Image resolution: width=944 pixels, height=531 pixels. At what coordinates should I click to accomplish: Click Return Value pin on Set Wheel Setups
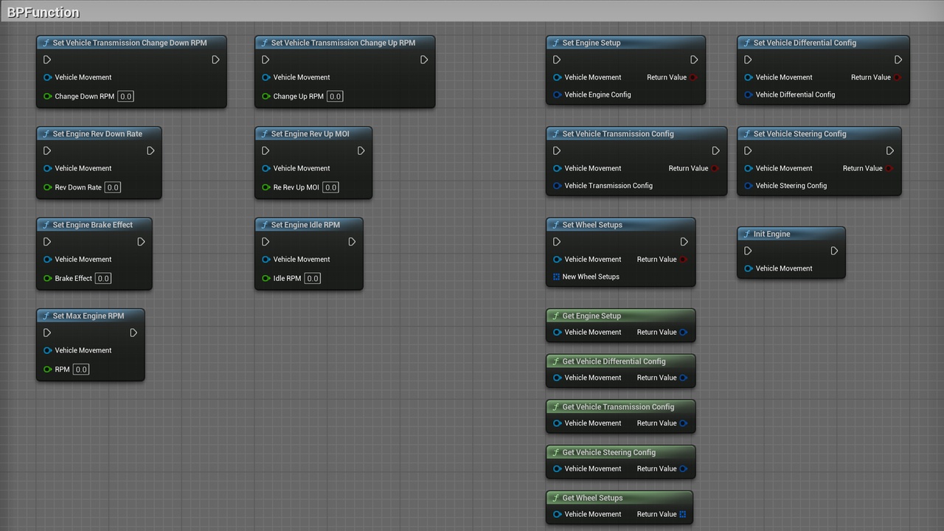(683, 260)
